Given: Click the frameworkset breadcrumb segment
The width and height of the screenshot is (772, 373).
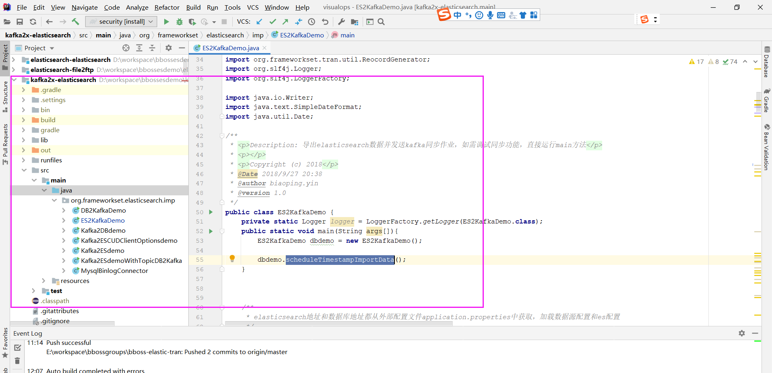Looking at the screenshot, I should (178, 35).
